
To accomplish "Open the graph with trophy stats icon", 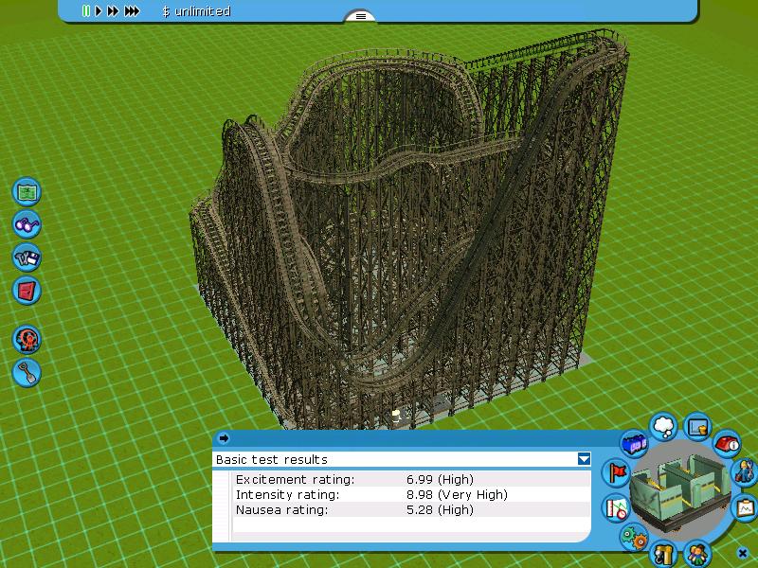I will coord(697,427).
